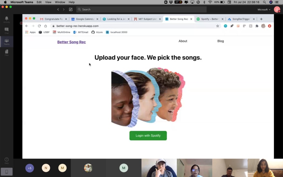Close the Spotify – Better tab
The image size is (283, 177).
click(223, 19)
